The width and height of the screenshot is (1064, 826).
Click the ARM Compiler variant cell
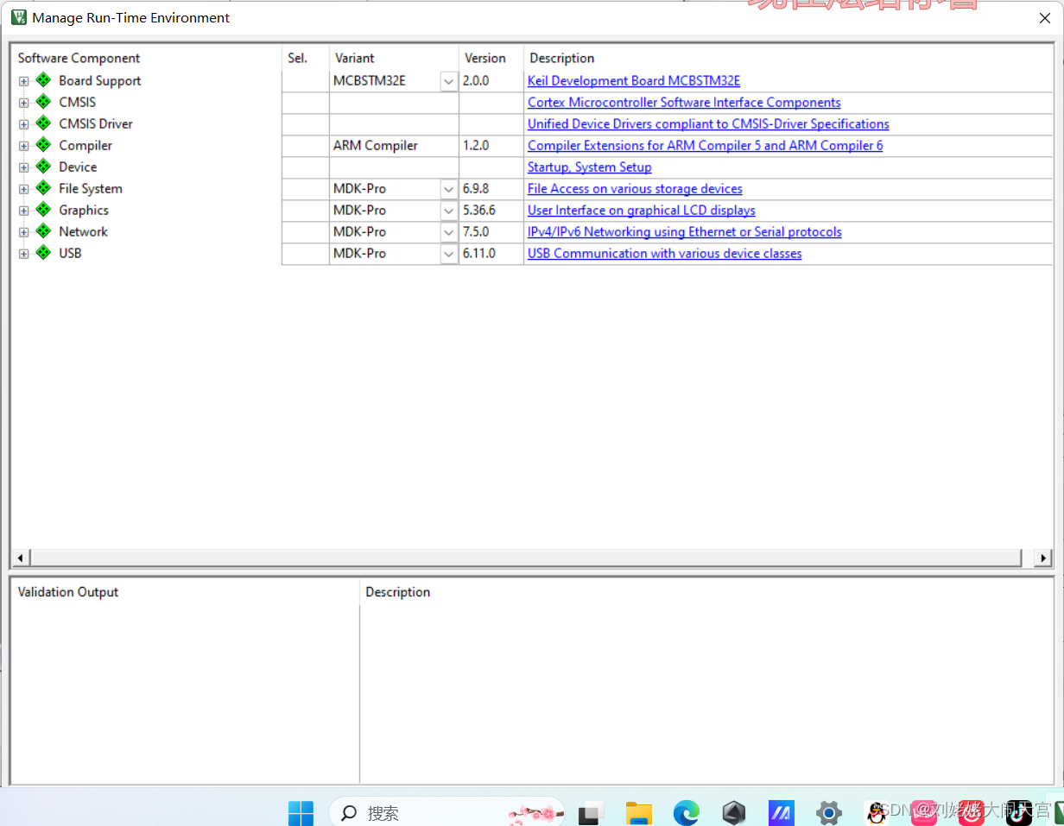394,145
